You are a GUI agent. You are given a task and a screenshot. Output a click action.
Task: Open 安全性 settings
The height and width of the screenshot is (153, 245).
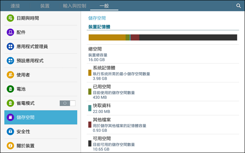pyautogui.click(x=41, y=132)
